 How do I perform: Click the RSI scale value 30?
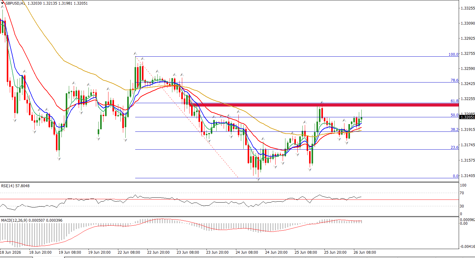(x=462, y=206)
